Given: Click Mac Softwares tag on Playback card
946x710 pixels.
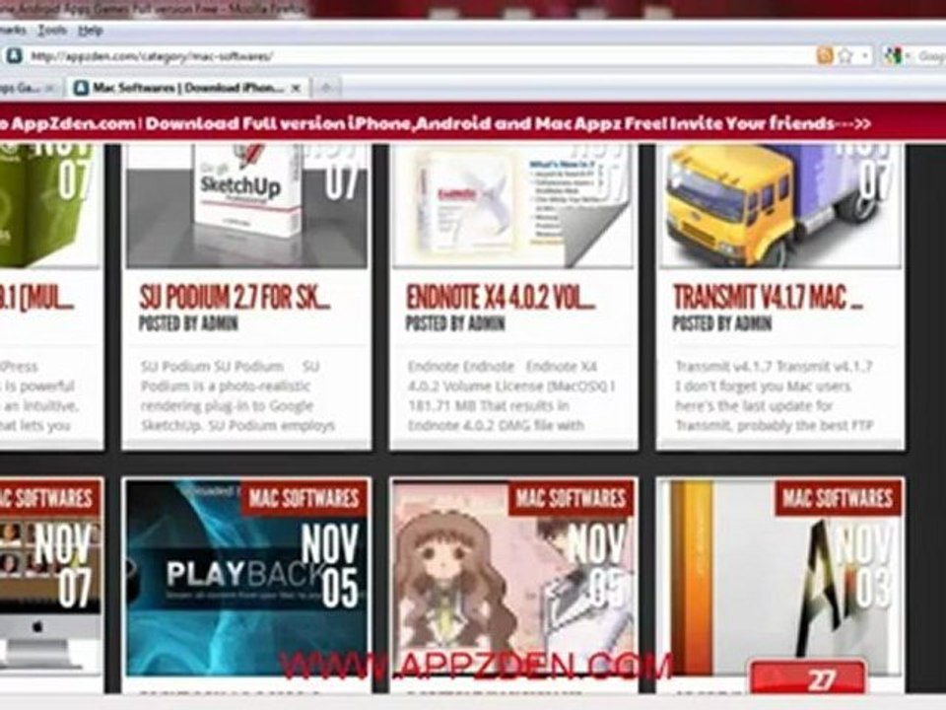Looking at the screenshot, I should [x=304, y=498].
